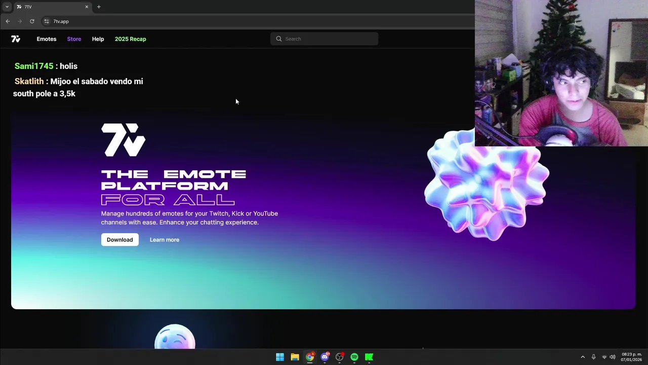This screenshot has height=365, width=648.
Task: Open the recording app icon on taskbar
Action: pos(339,357)
